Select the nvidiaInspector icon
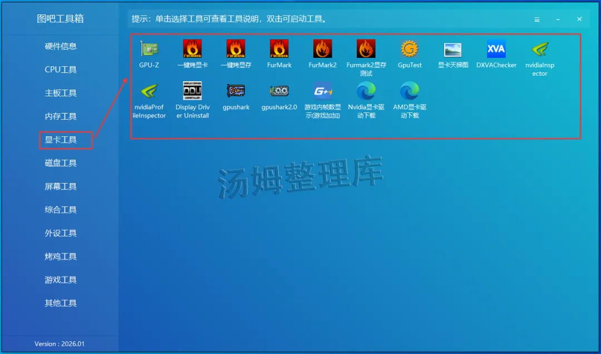The width and height of the screenshot is (601, 354). coord(540,49)
